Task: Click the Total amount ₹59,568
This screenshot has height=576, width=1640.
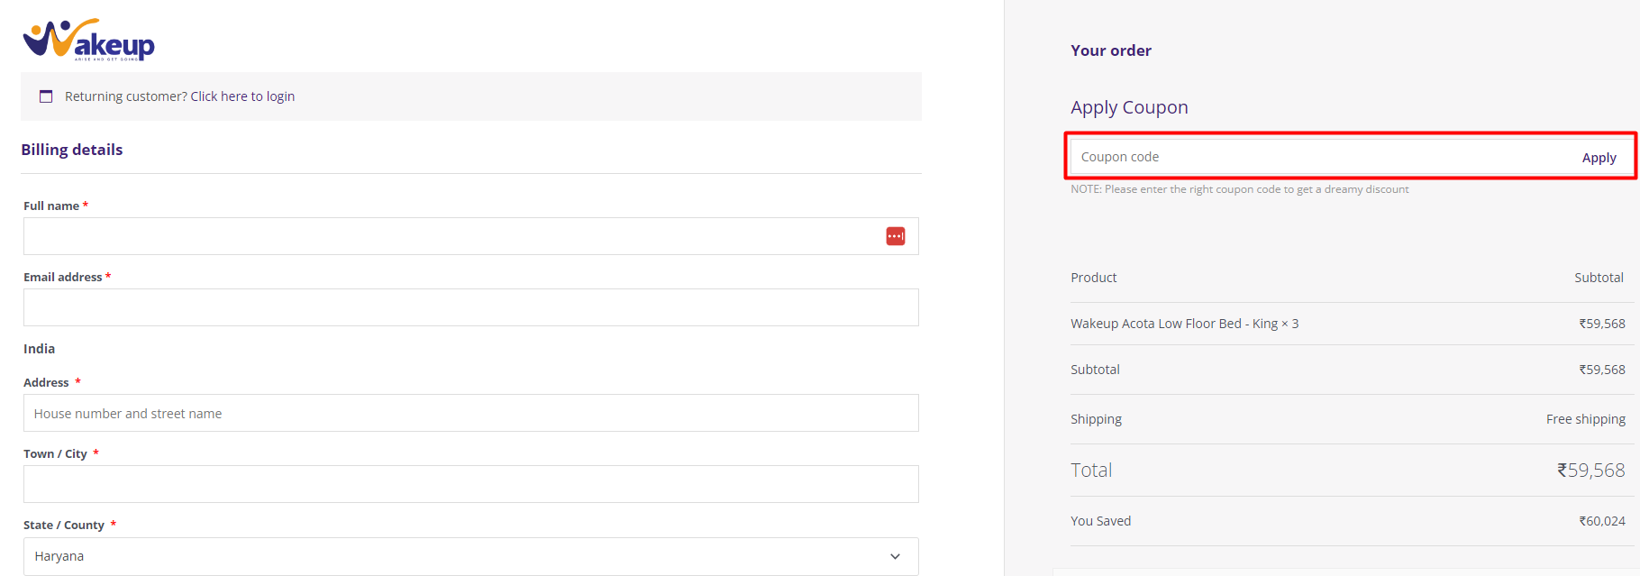Action: point(1590,470)
